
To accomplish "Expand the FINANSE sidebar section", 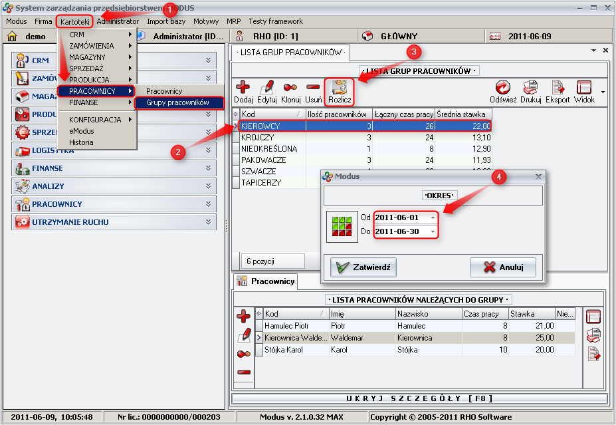I will click(x=208, y=168).
